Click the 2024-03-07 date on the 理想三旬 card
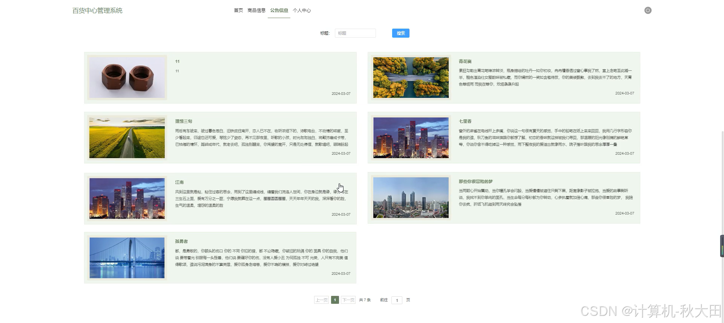 coord(341,154)
